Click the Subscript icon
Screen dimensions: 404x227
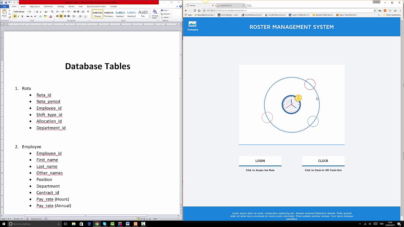tap(32, 16)
